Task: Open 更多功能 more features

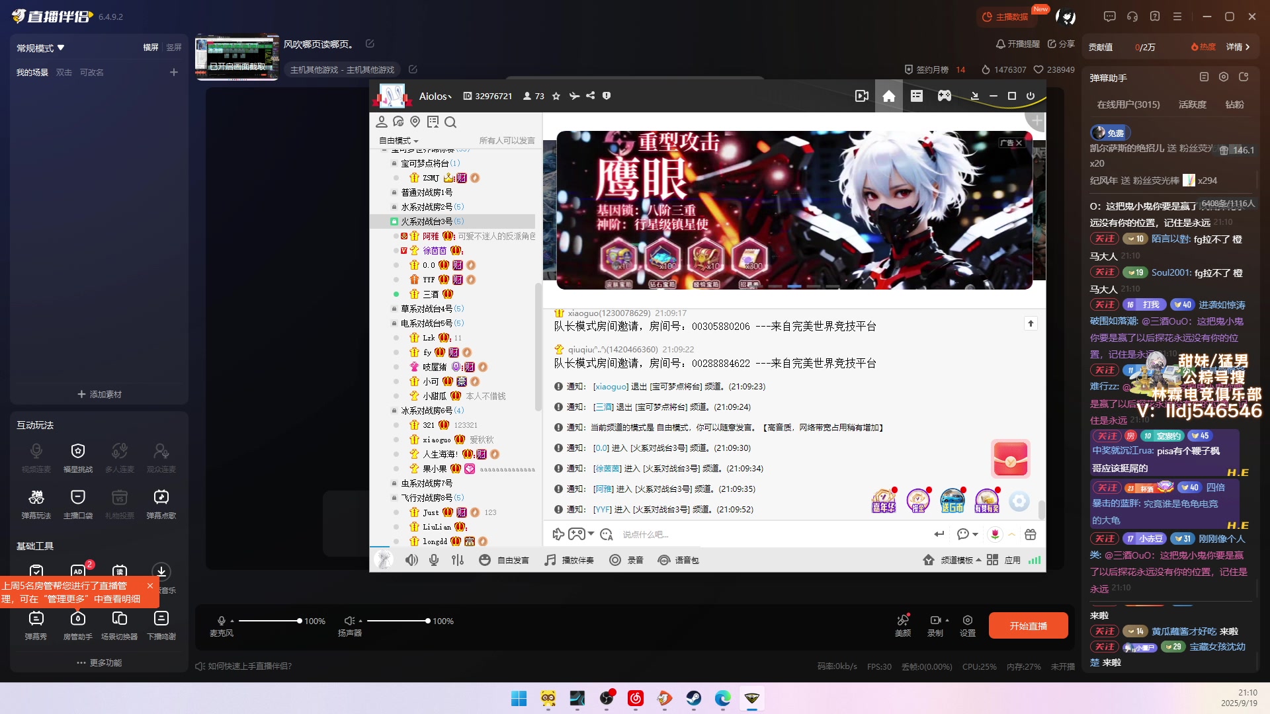Action: coord(99,662)
